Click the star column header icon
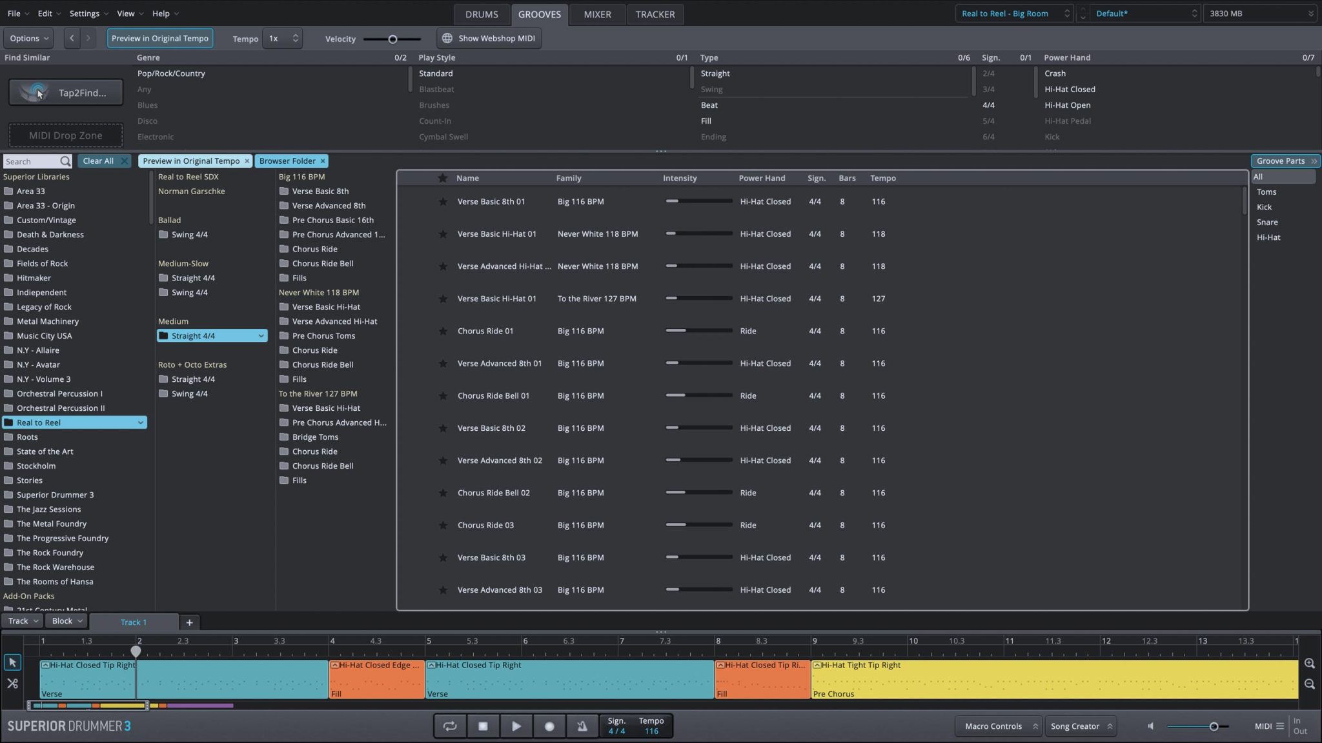This screenshot has width=1322, height=743. coord(443,178)
